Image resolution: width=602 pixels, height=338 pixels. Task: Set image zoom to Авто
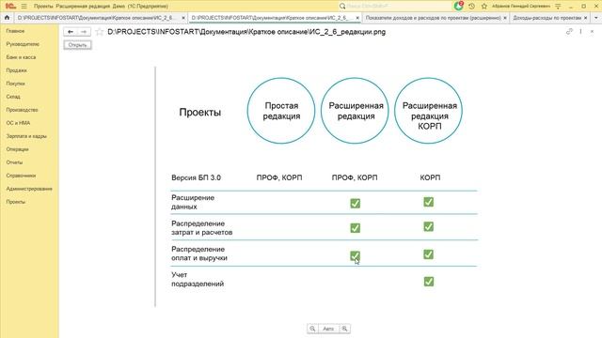tap(328, 329)
